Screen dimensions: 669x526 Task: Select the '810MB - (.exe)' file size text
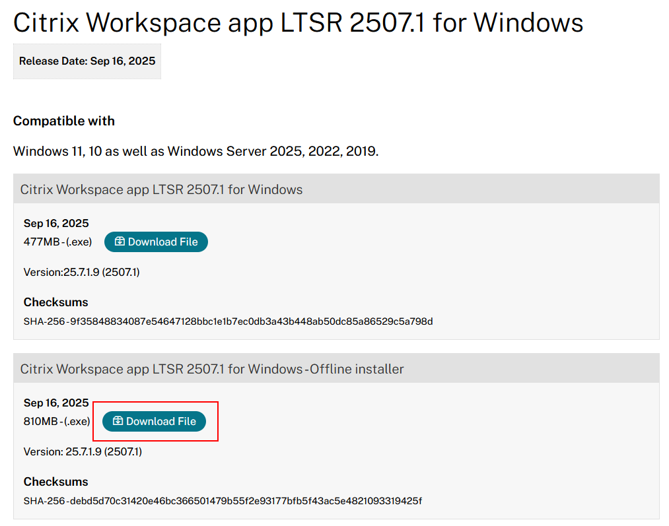point(55,421)
